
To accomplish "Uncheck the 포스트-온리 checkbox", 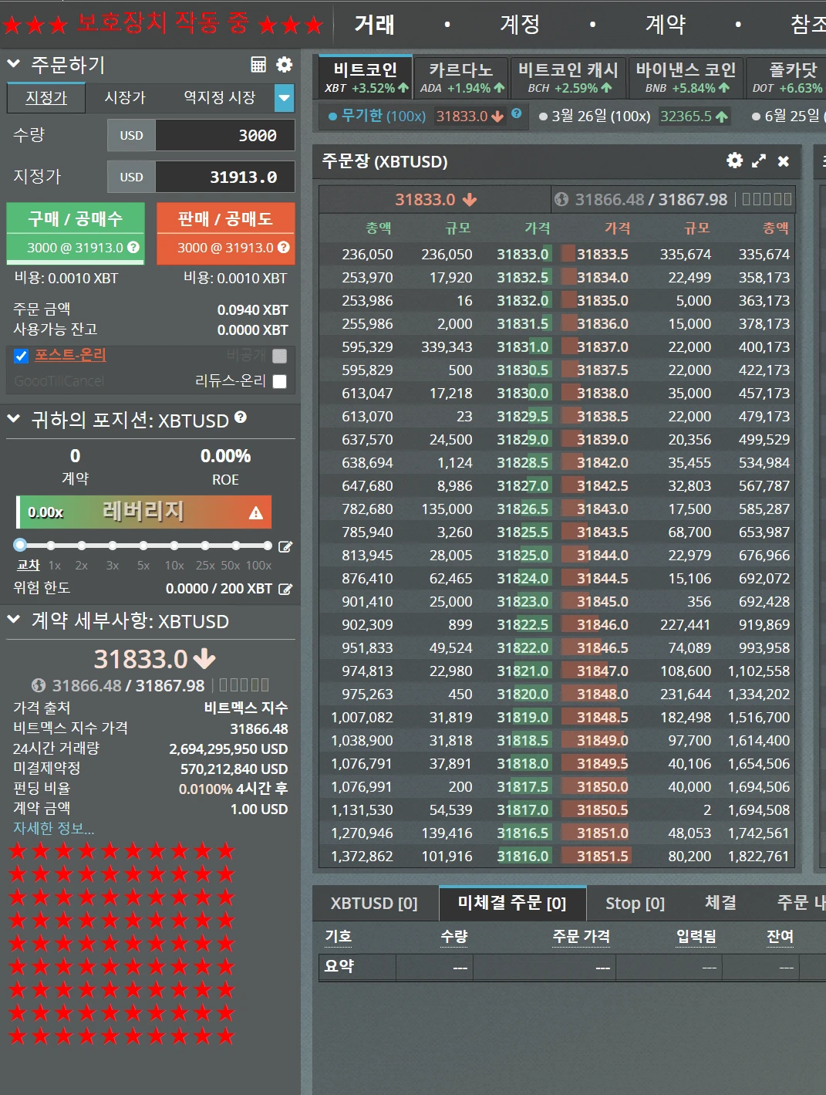I will 20,356.
